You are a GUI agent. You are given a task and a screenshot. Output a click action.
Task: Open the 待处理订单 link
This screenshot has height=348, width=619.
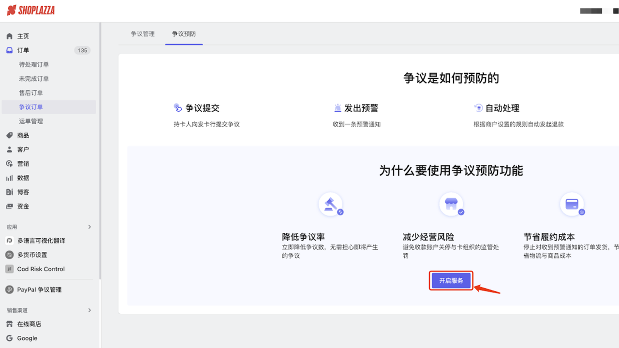click(36, 64)
